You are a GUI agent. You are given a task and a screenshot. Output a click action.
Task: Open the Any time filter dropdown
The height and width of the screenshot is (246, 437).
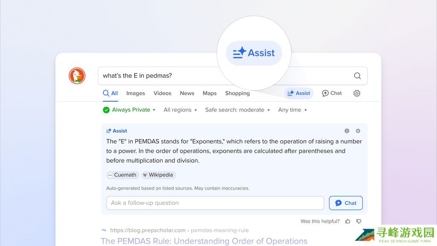292,110
